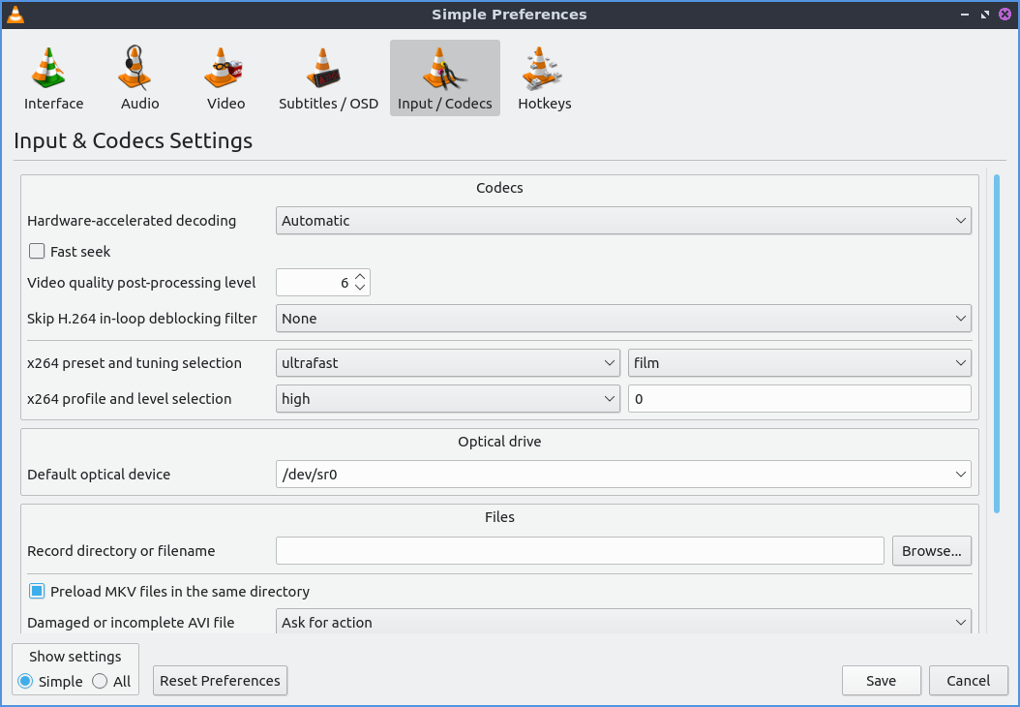Screen dimensions: 1020x707
Task: Open the x264 tuning film dropdown
Action: tap(799, 363)
